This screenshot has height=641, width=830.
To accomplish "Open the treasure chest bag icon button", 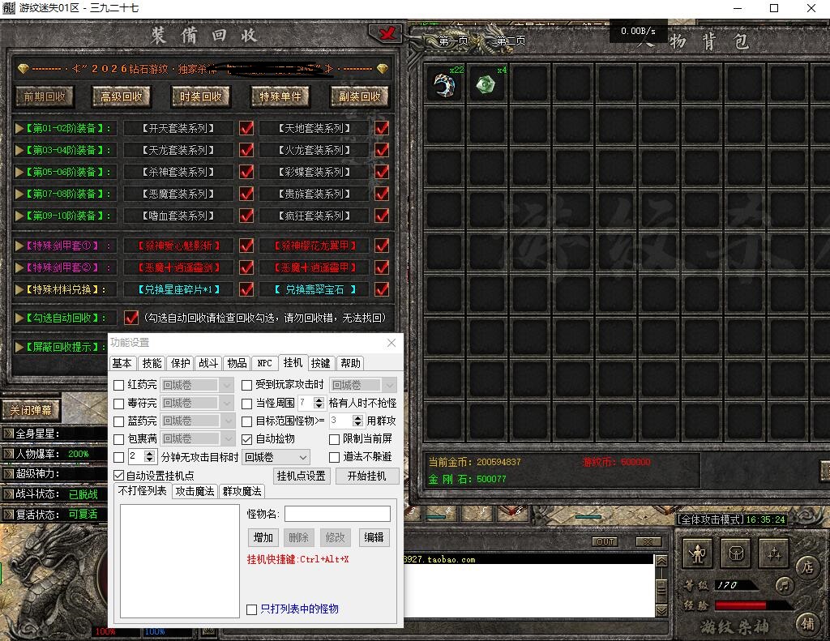I will click(x=736, y=554).
